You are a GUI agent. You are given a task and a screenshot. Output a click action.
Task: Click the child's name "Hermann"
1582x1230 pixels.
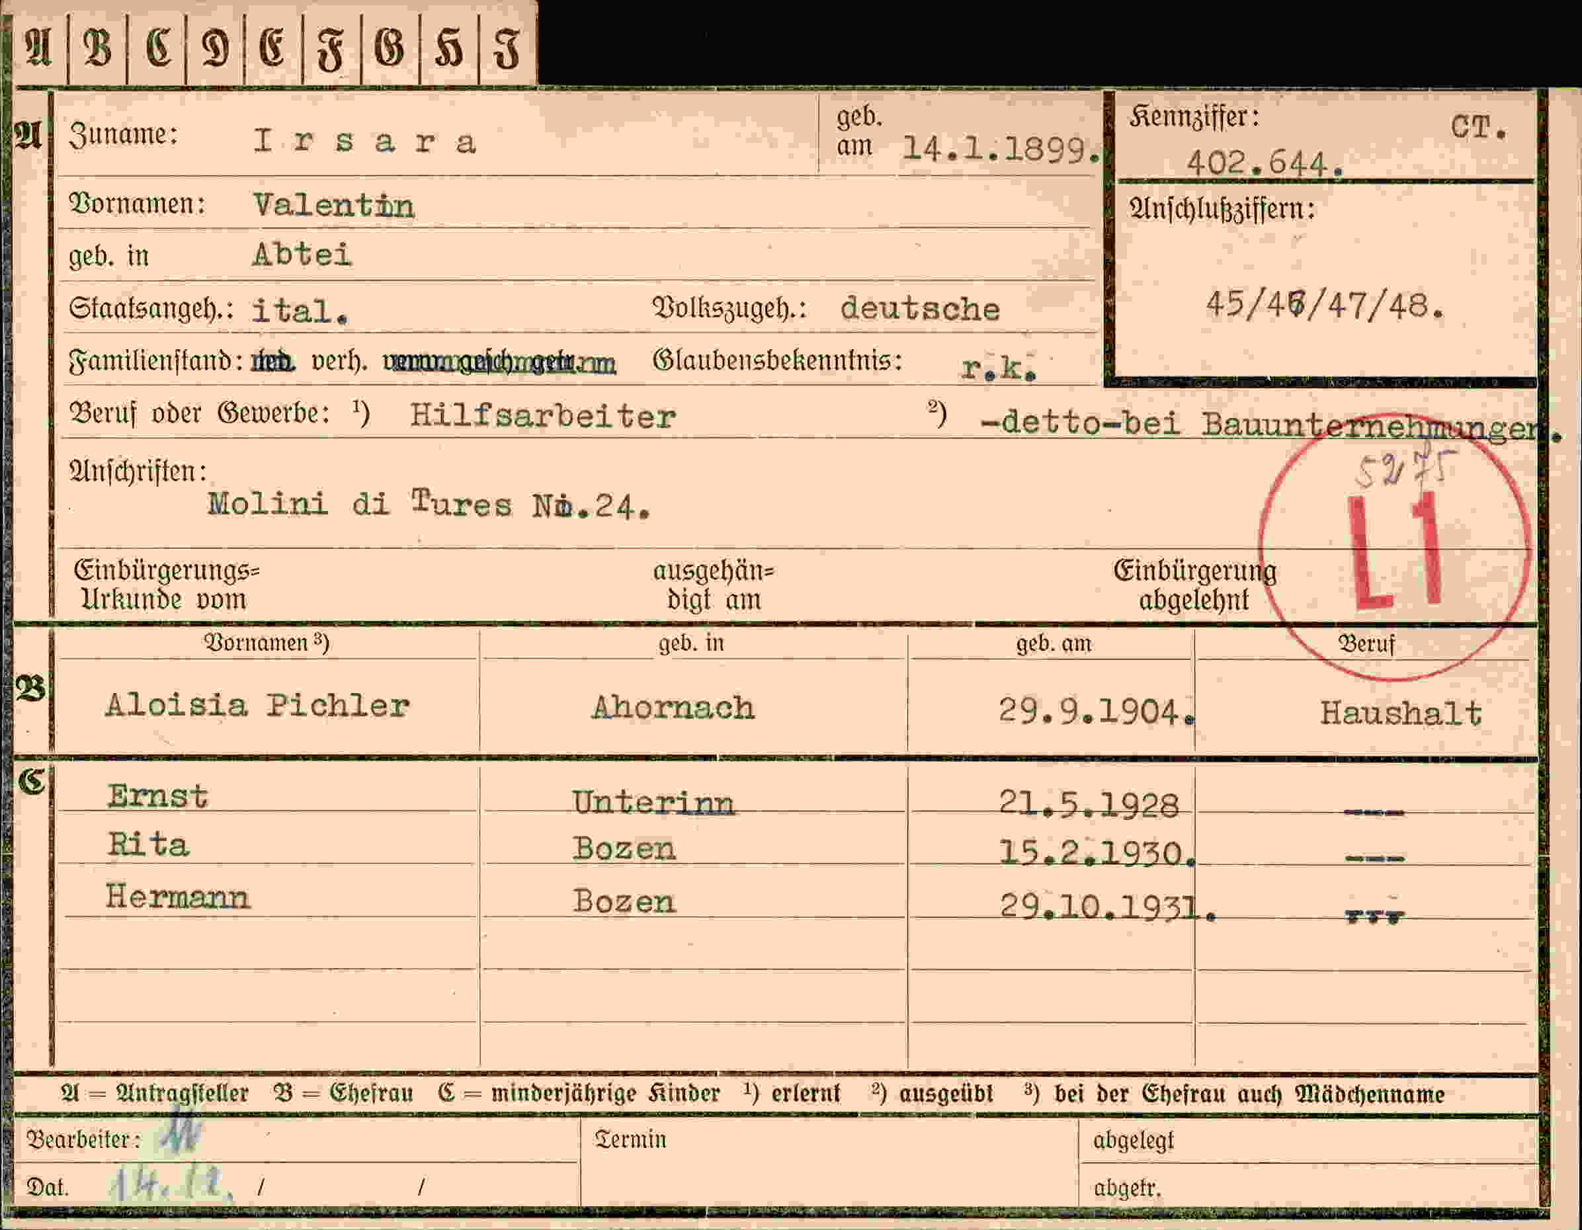pyautogui.click(x=178, y=897)
